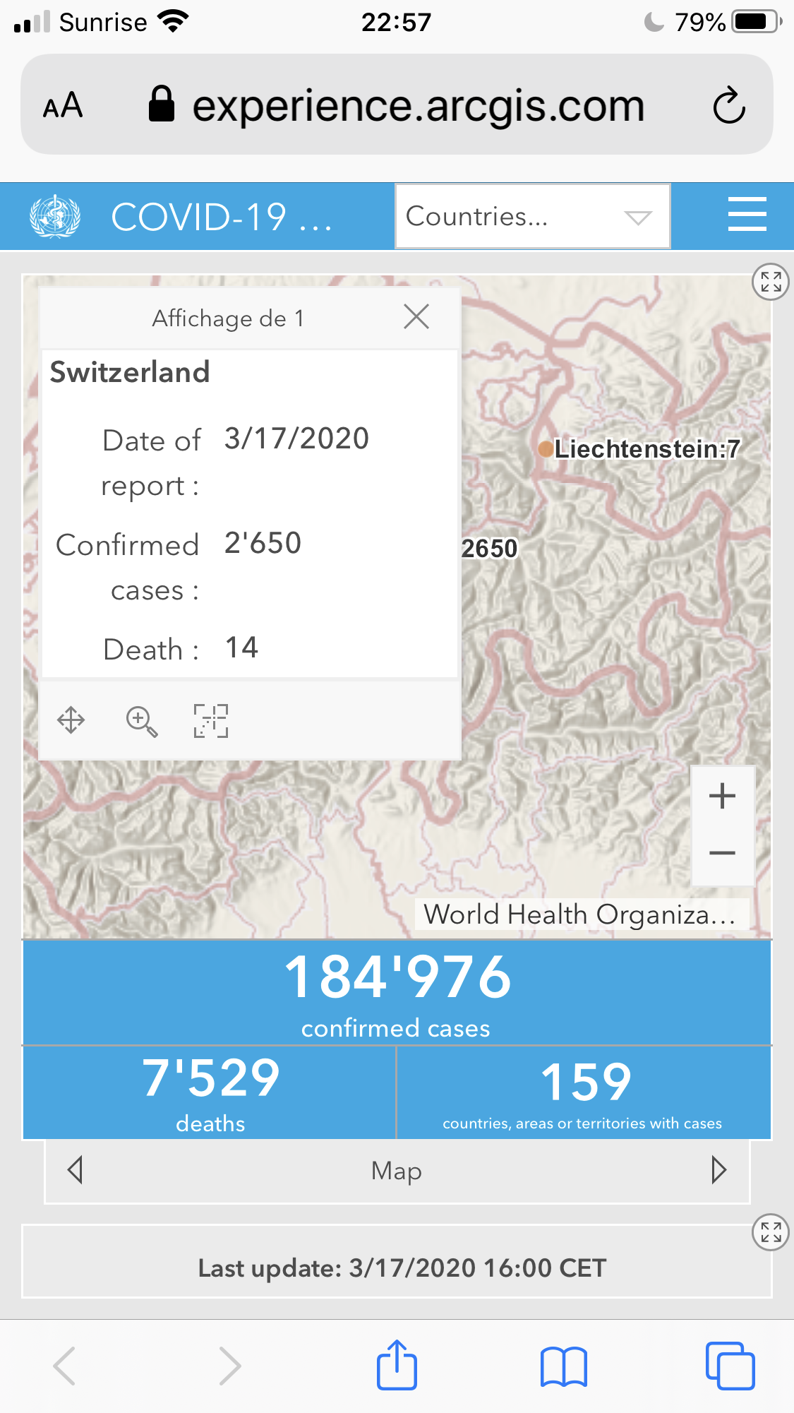Open Safari tabs overview

(730, 1366)
